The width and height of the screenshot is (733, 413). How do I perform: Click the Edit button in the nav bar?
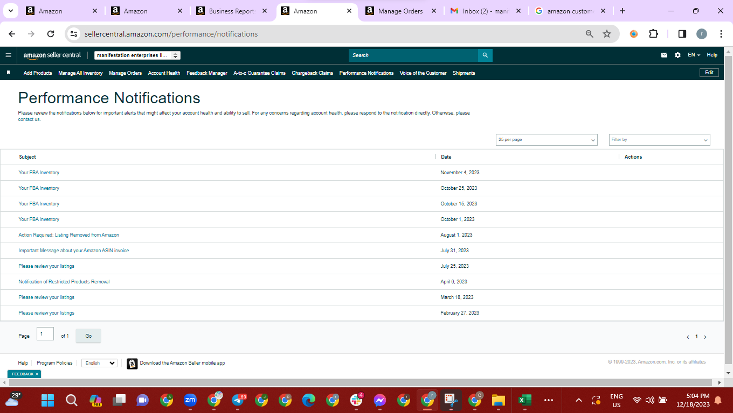pyautogui.click(x=709, y=73)
